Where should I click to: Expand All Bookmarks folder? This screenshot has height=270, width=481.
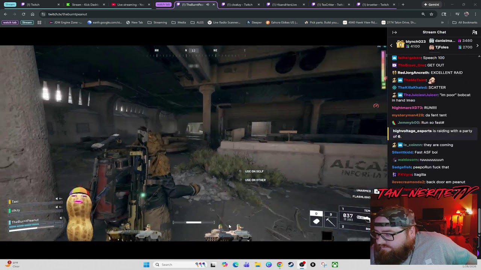[x=465, y=22]
